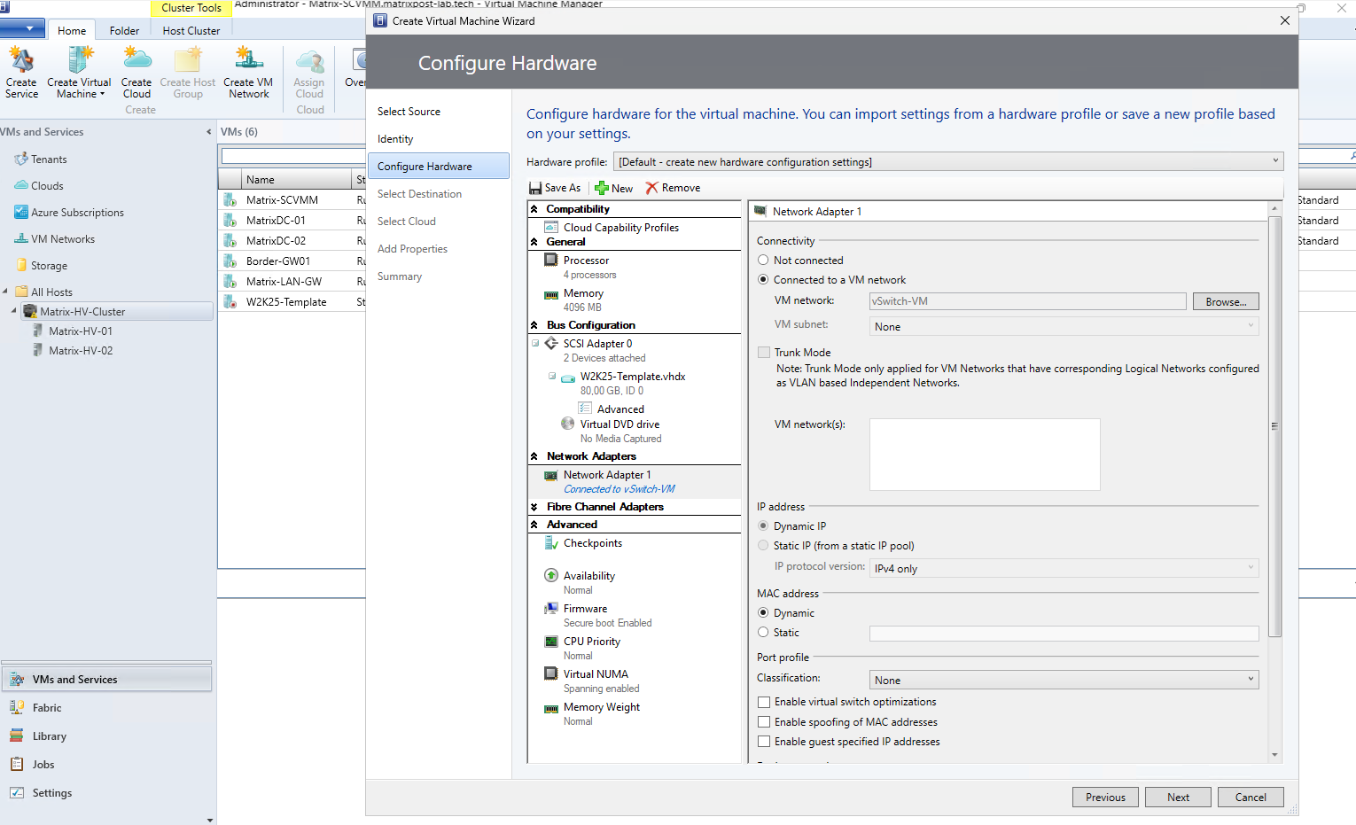Select the Dynamic MAC address radio

763,613
